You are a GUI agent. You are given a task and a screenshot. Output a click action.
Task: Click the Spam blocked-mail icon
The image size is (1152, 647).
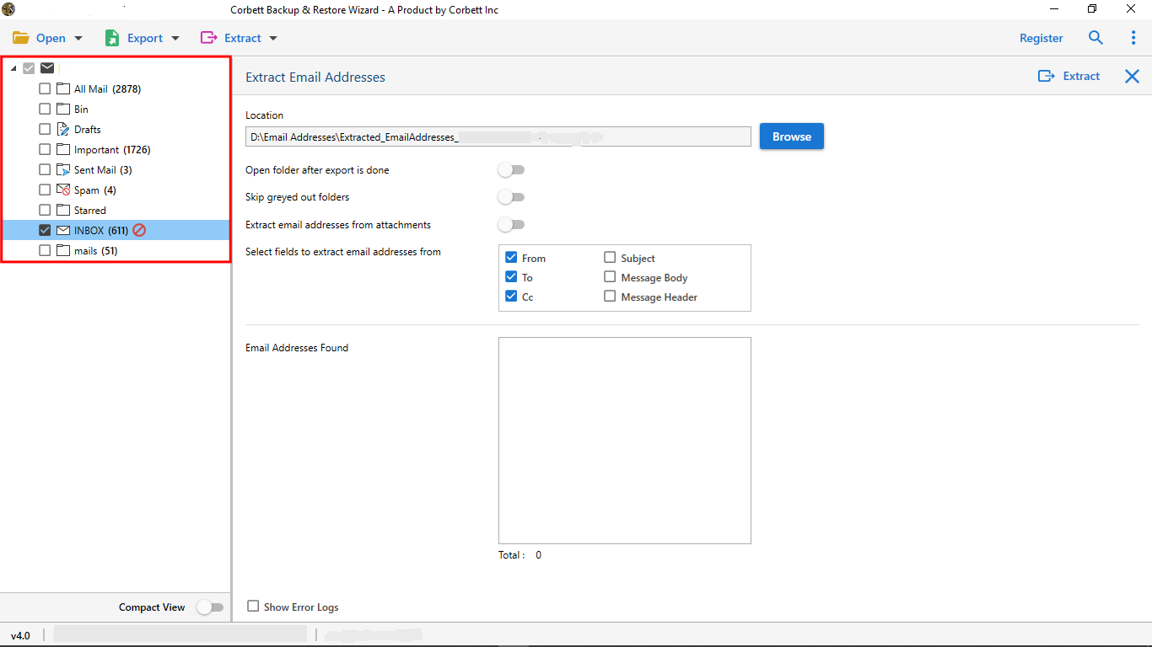pos(63,190)
